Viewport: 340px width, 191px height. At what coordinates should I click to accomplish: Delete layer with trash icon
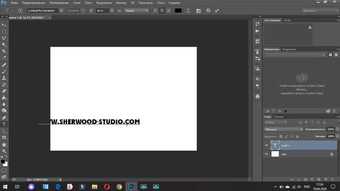click(x=333, y=179)
